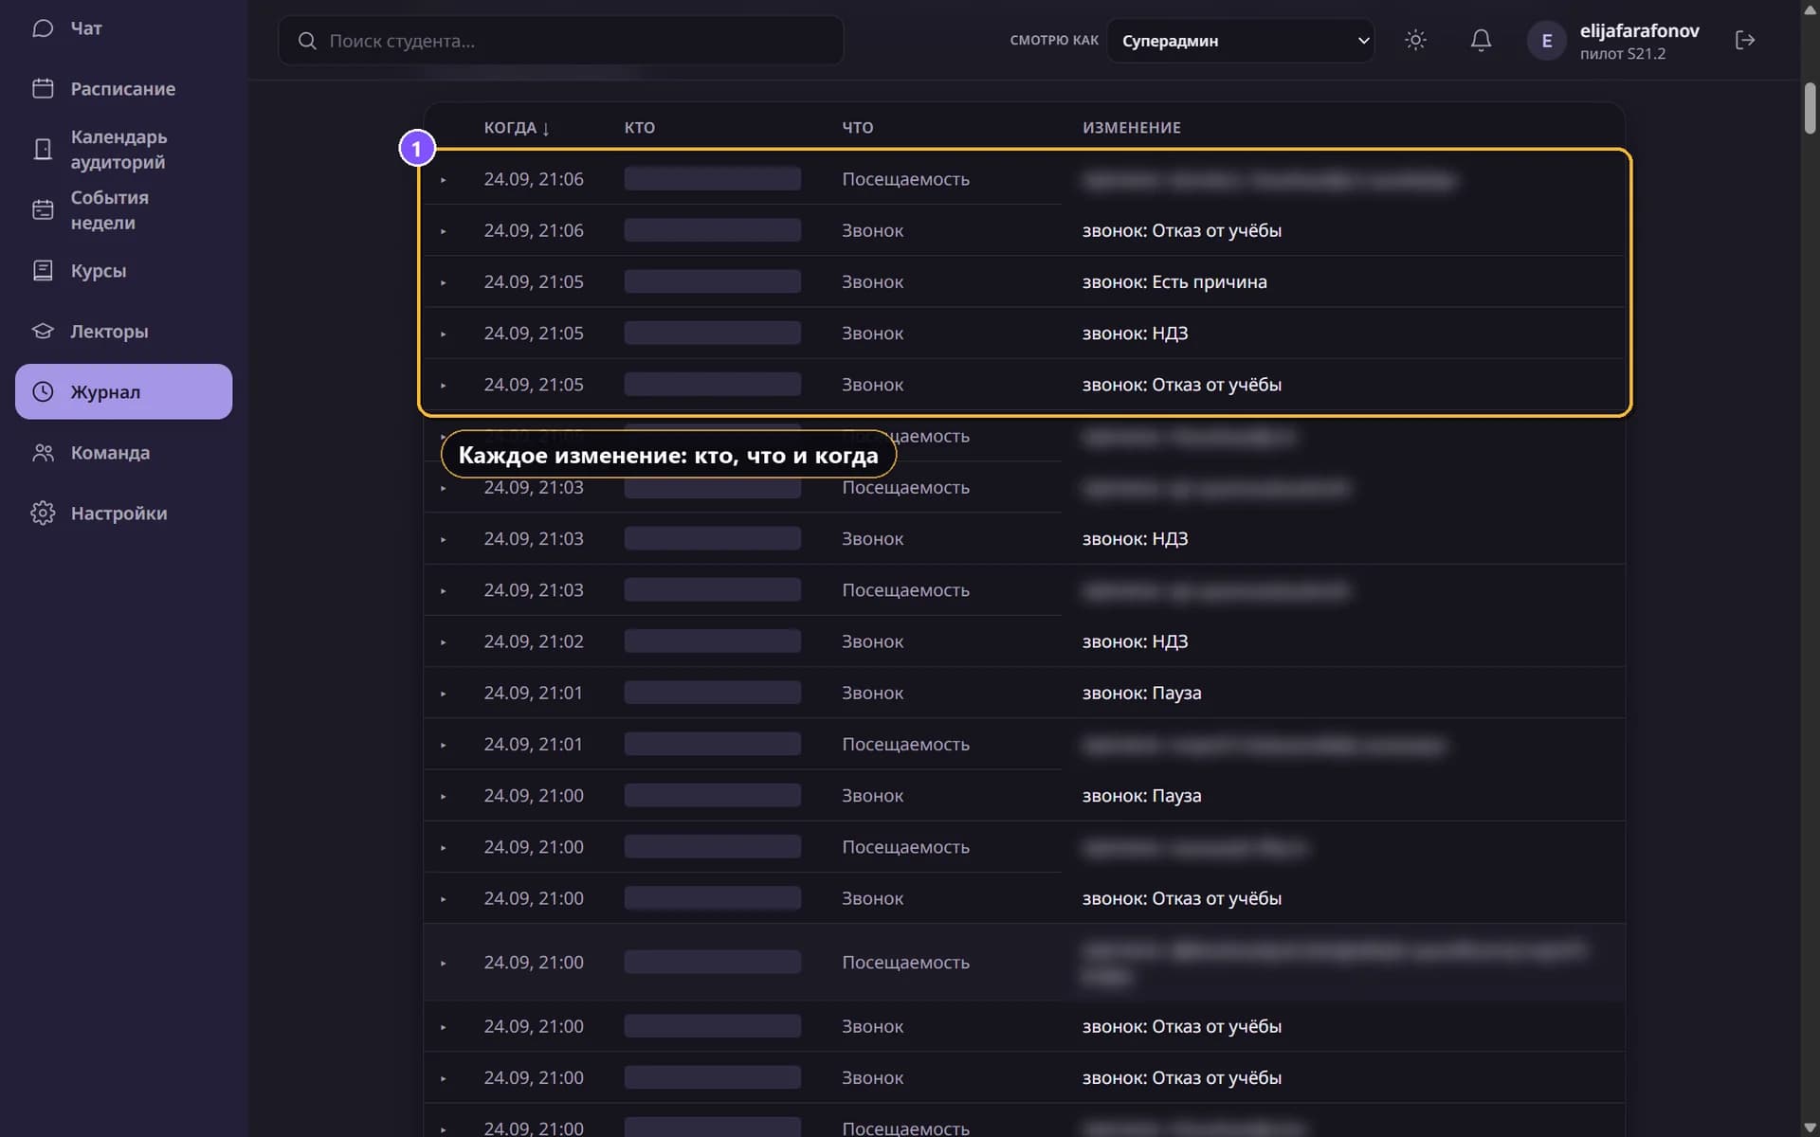
Task: Click the ИЗМЕНЕНИЕ column header
Action: (1132, 128)
